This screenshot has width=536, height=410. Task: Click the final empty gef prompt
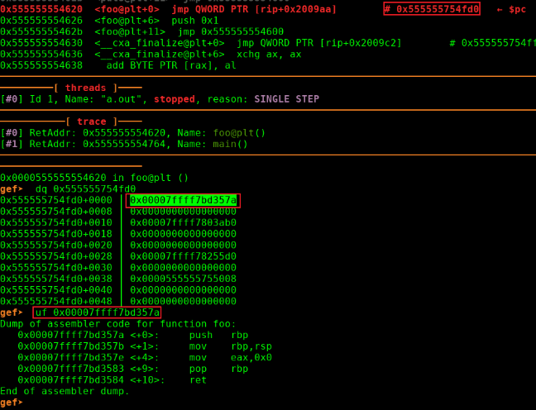click(x=12, y=403)
